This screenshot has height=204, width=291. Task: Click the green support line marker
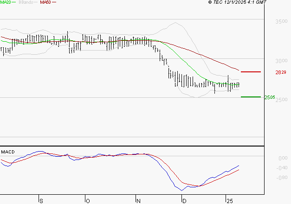[251, 97]
